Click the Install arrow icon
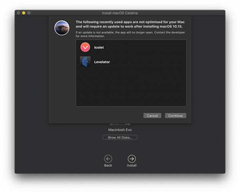The height and width of the screenshot is (193, 240). coord(132,159)
